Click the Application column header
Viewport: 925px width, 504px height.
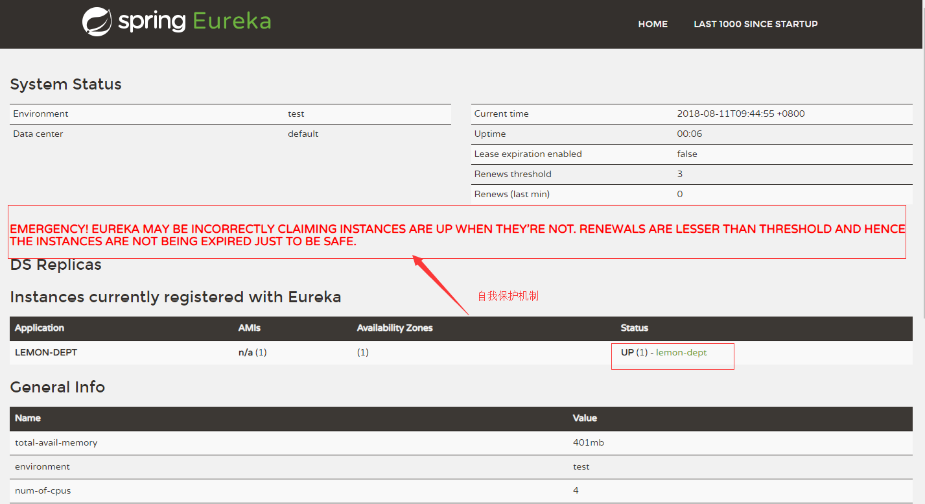40,328
